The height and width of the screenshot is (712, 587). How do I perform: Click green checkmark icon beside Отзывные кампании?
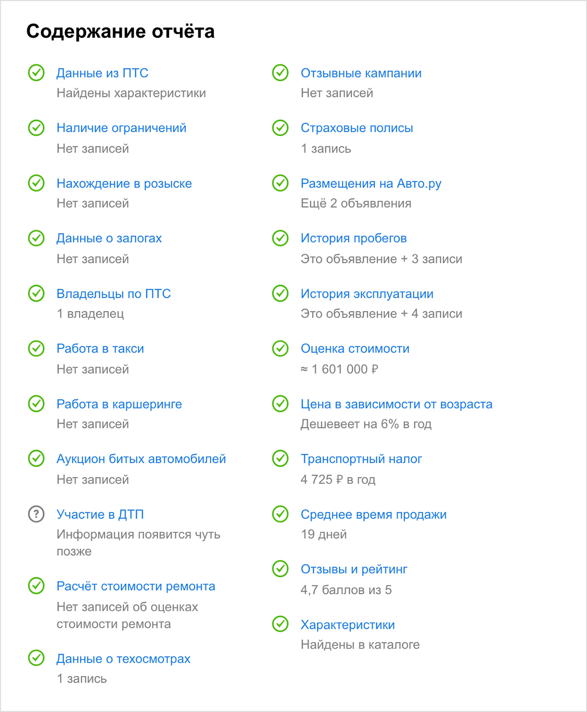pos(280,72)
